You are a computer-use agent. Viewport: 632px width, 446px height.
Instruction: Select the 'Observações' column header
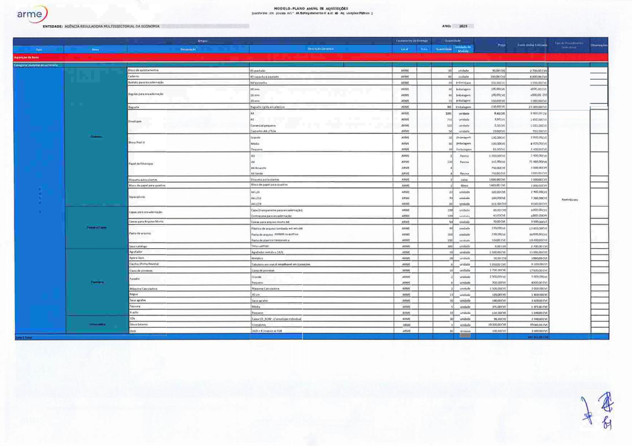tap(599, 45)
